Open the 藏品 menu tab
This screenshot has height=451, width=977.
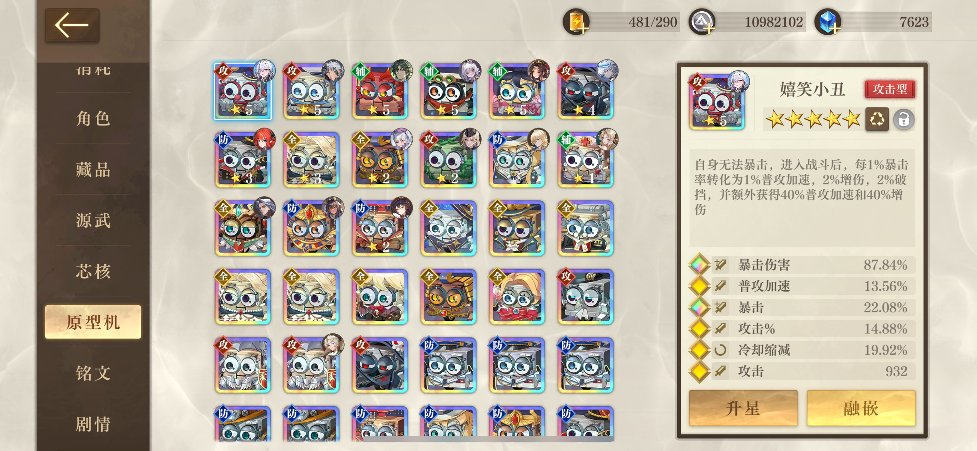click(93, 170)
